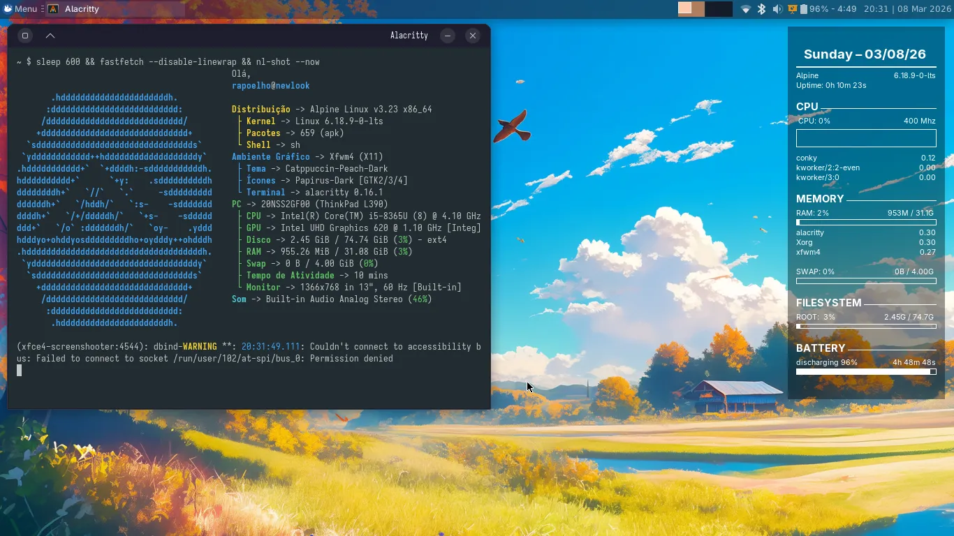The width and height of the screenshot is (954, 536).
Task: Open the Xfce applications Menu
Action: tap(20, 9)
